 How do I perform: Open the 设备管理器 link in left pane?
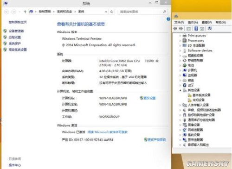click(16, 31)
